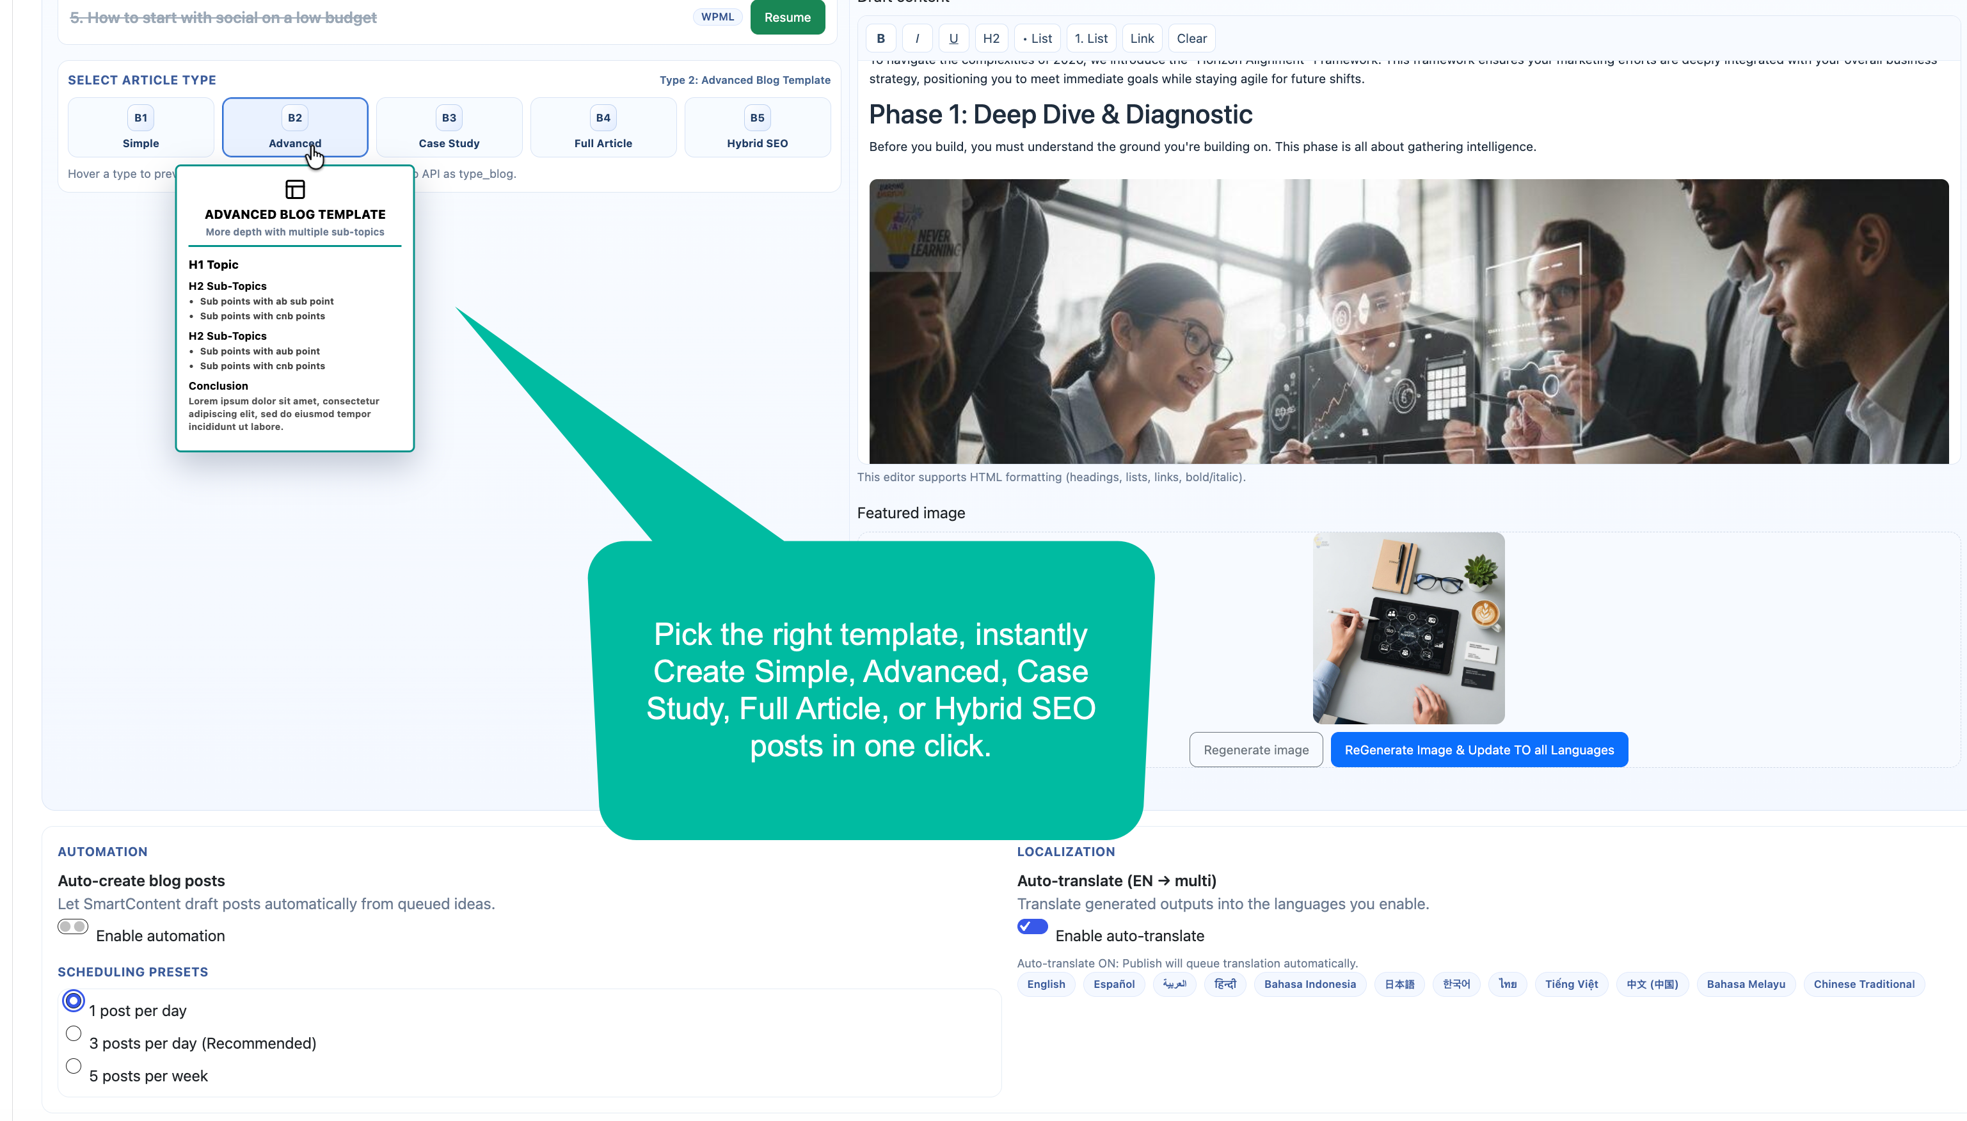Apply italic formatting in editor toolbar
1967x1121 pixels.
917,38
